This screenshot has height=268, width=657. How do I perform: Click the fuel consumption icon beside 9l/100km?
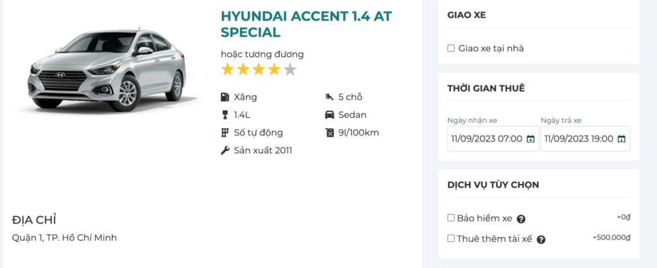[330, 133]
